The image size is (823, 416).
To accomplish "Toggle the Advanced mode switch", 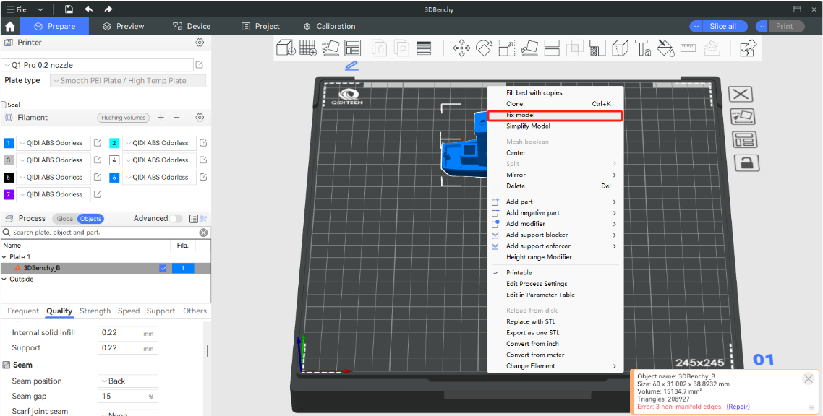I will click(176, 219).
